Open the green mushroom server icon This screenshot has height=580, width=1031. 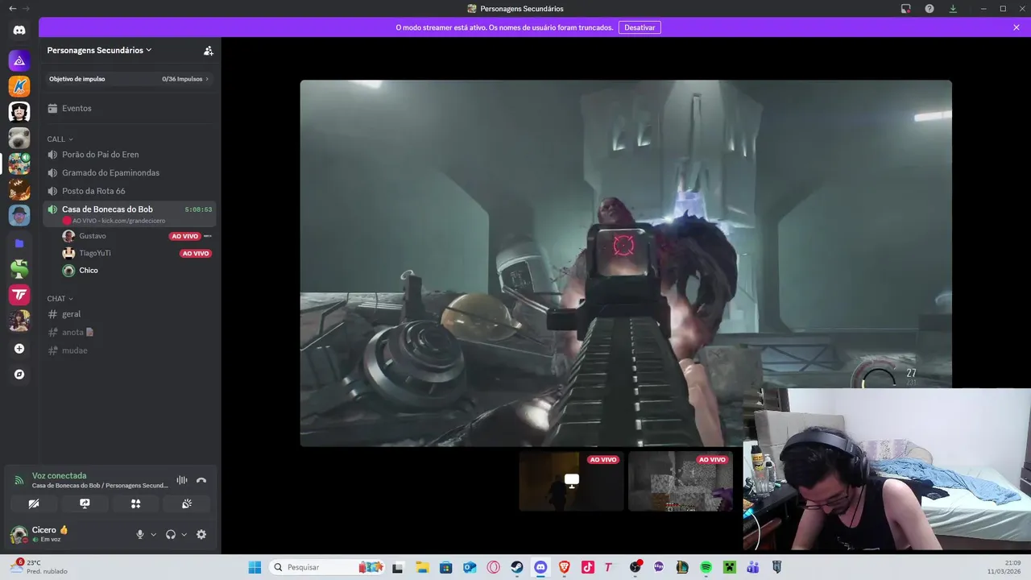(19, 269)
